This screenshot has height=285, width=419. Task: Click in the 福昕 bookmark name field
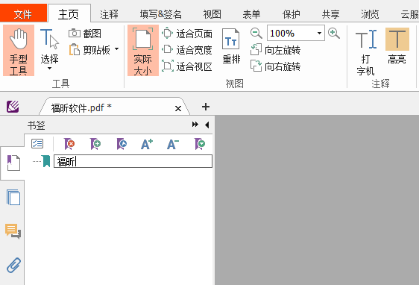pos(133,161)
